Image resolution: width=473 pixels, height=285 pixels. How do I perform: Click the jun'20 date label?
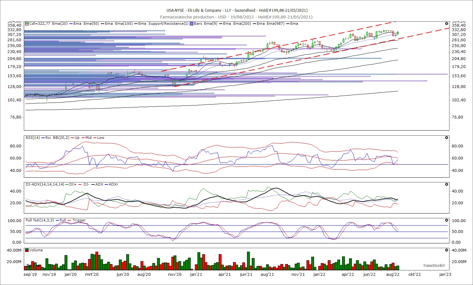click(x=123, y=274)
